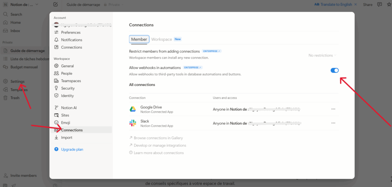Screen dimensions: 392x187
Task: Click the Google Drive logo
Action: tap(132, 109)
